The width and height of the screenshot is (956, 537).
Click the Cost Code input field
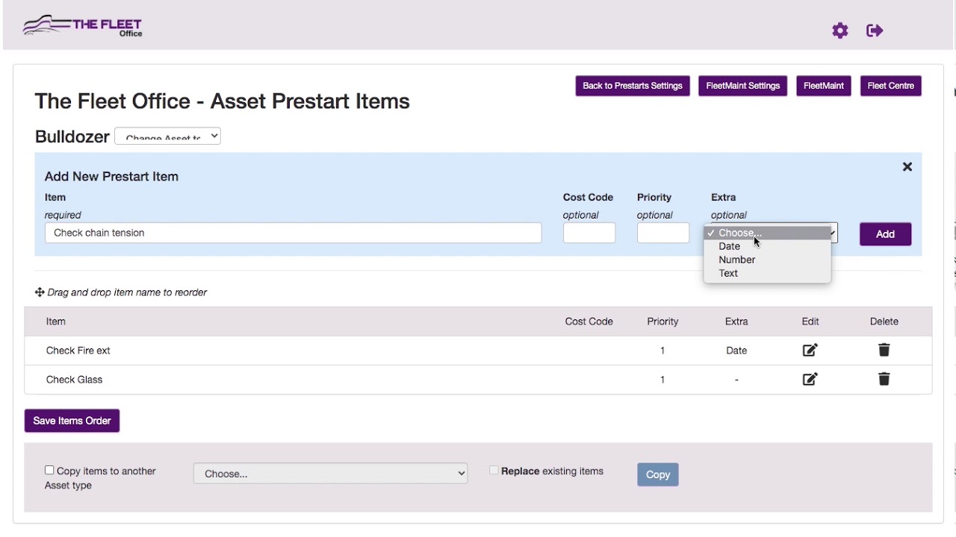[589, 233]
